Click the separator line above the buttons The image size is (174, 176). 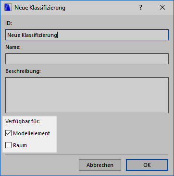[x=87, y=154]
